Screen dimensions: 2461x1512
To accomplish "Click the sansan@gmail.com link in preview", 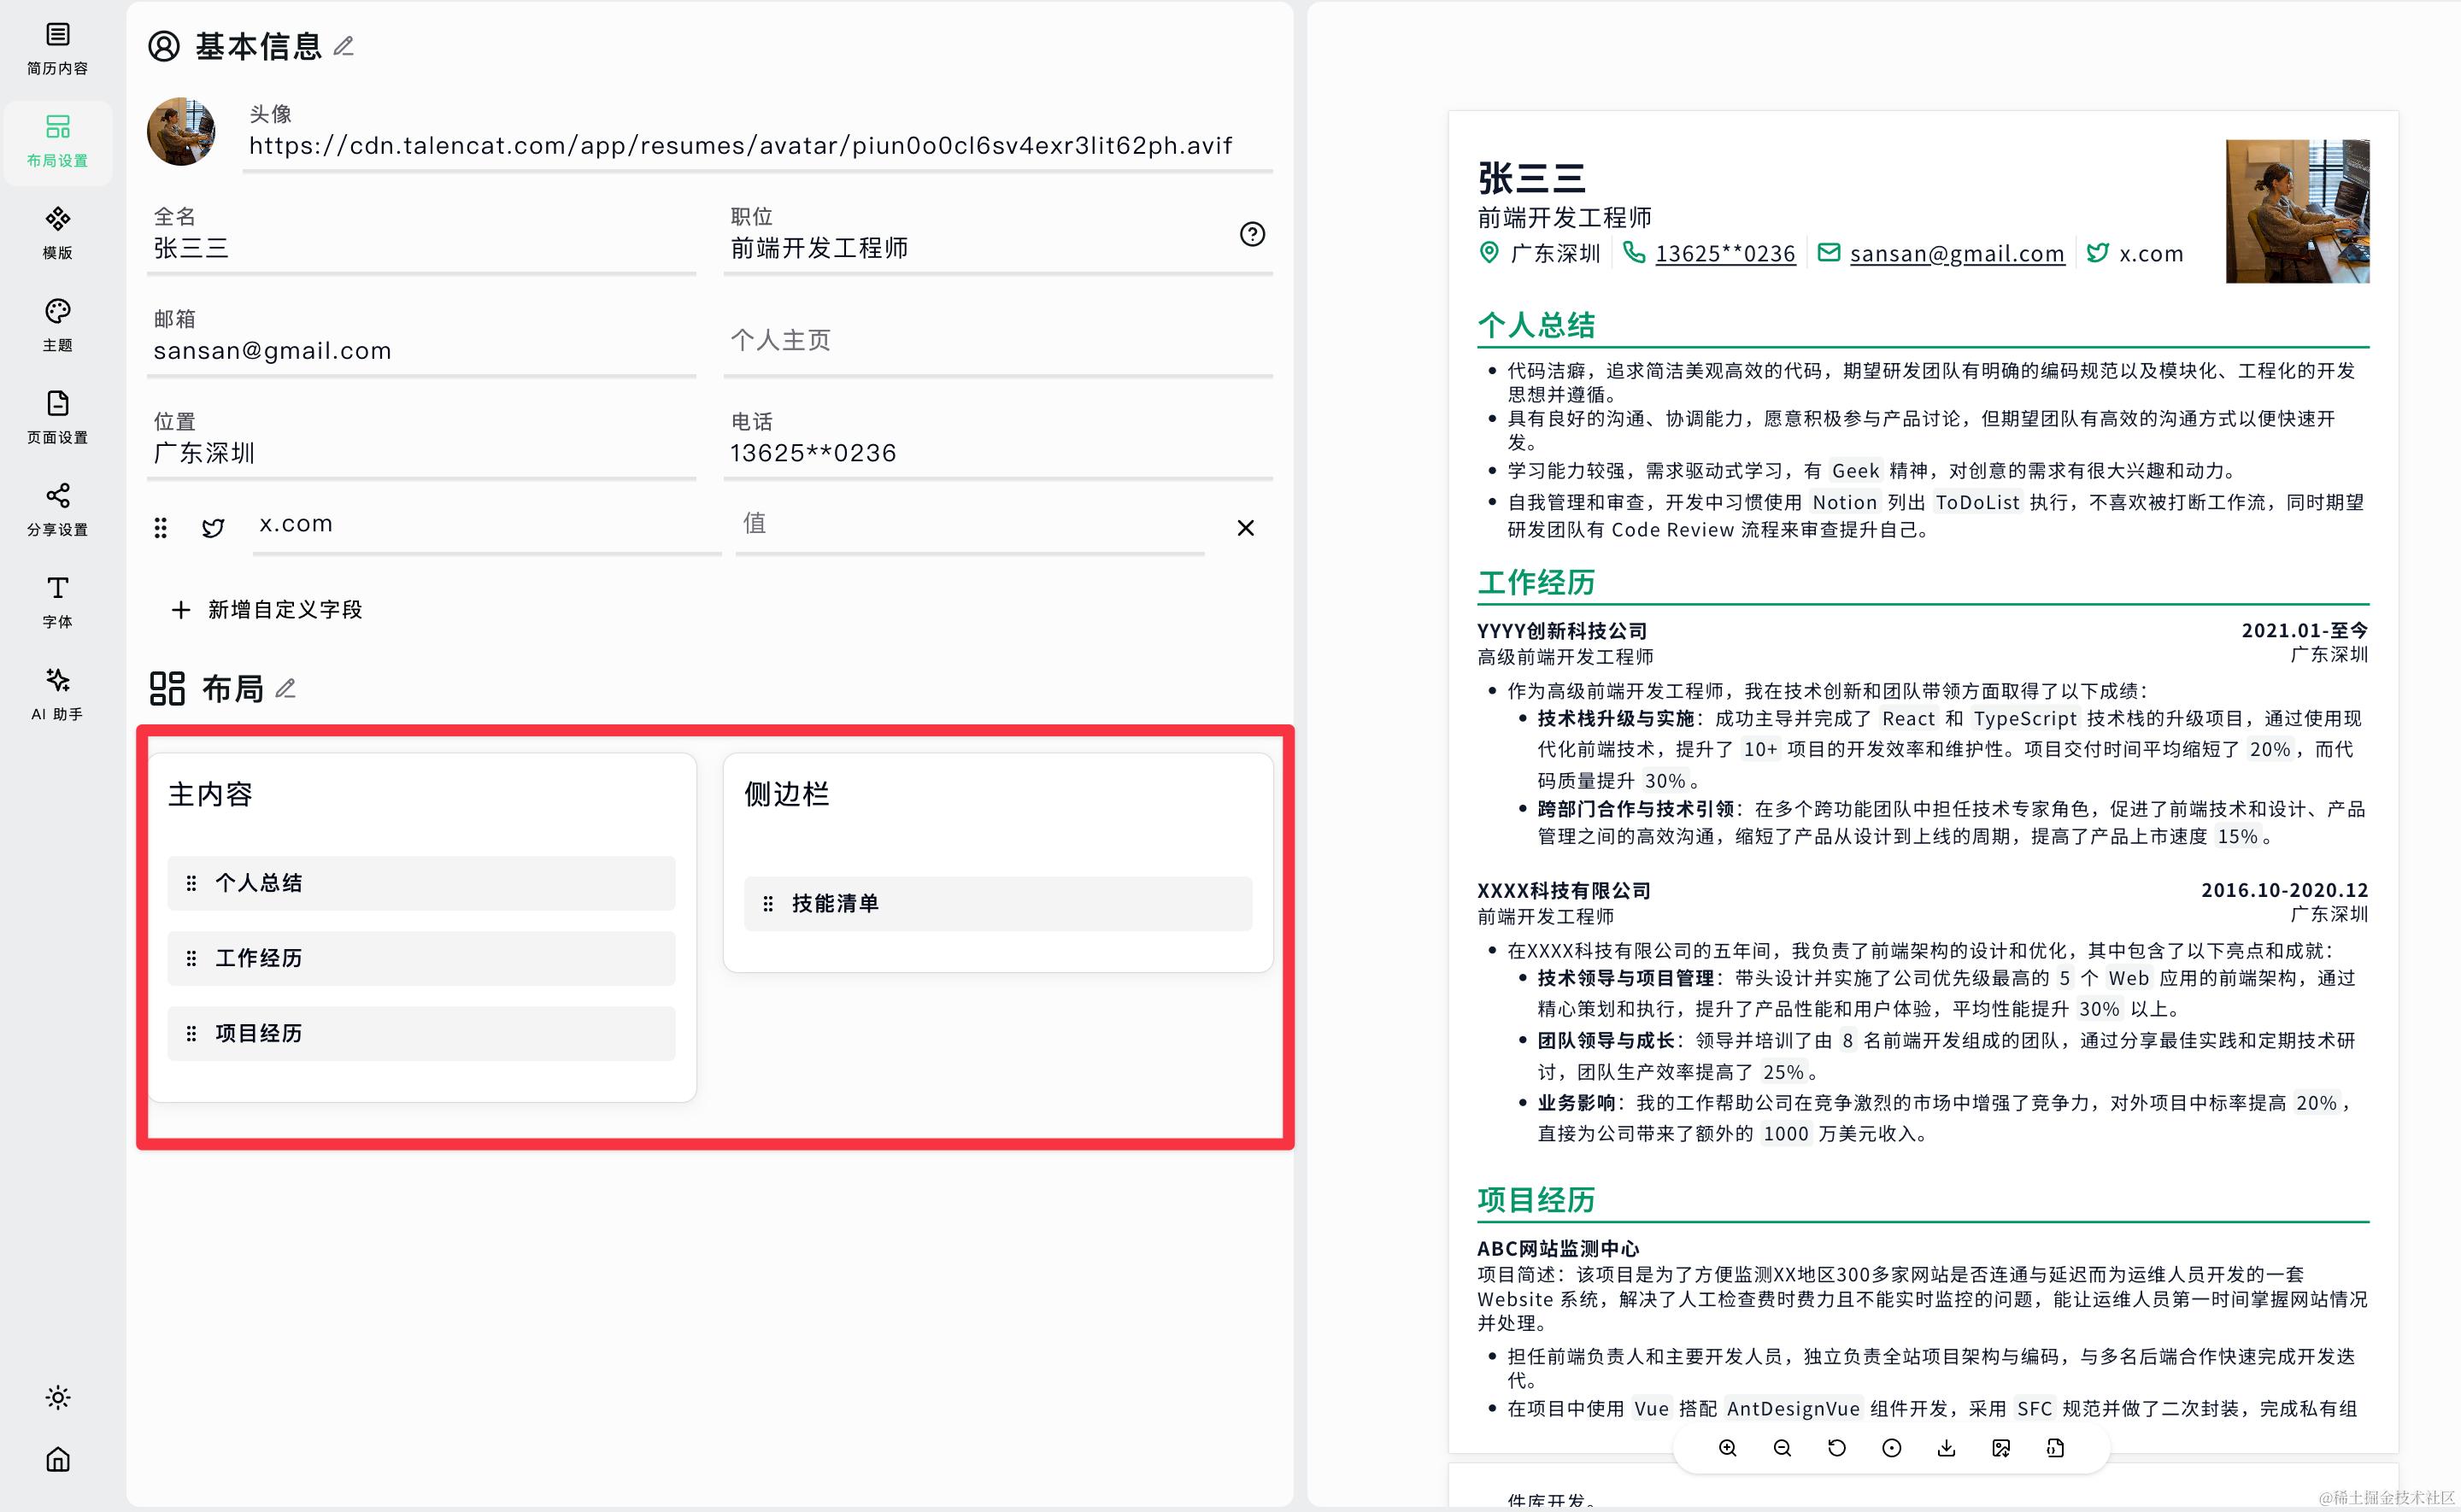I will pyautogui.click(x=1956, y=254).
